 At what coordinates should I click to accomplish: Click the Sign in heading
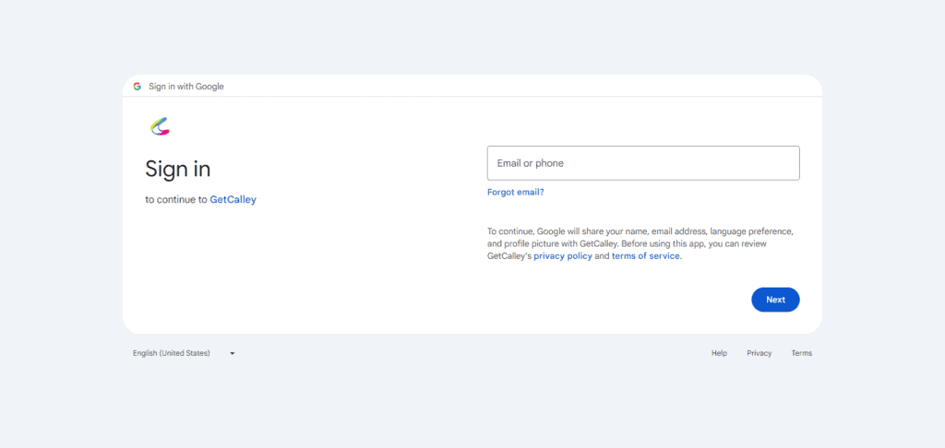point(178,170)
